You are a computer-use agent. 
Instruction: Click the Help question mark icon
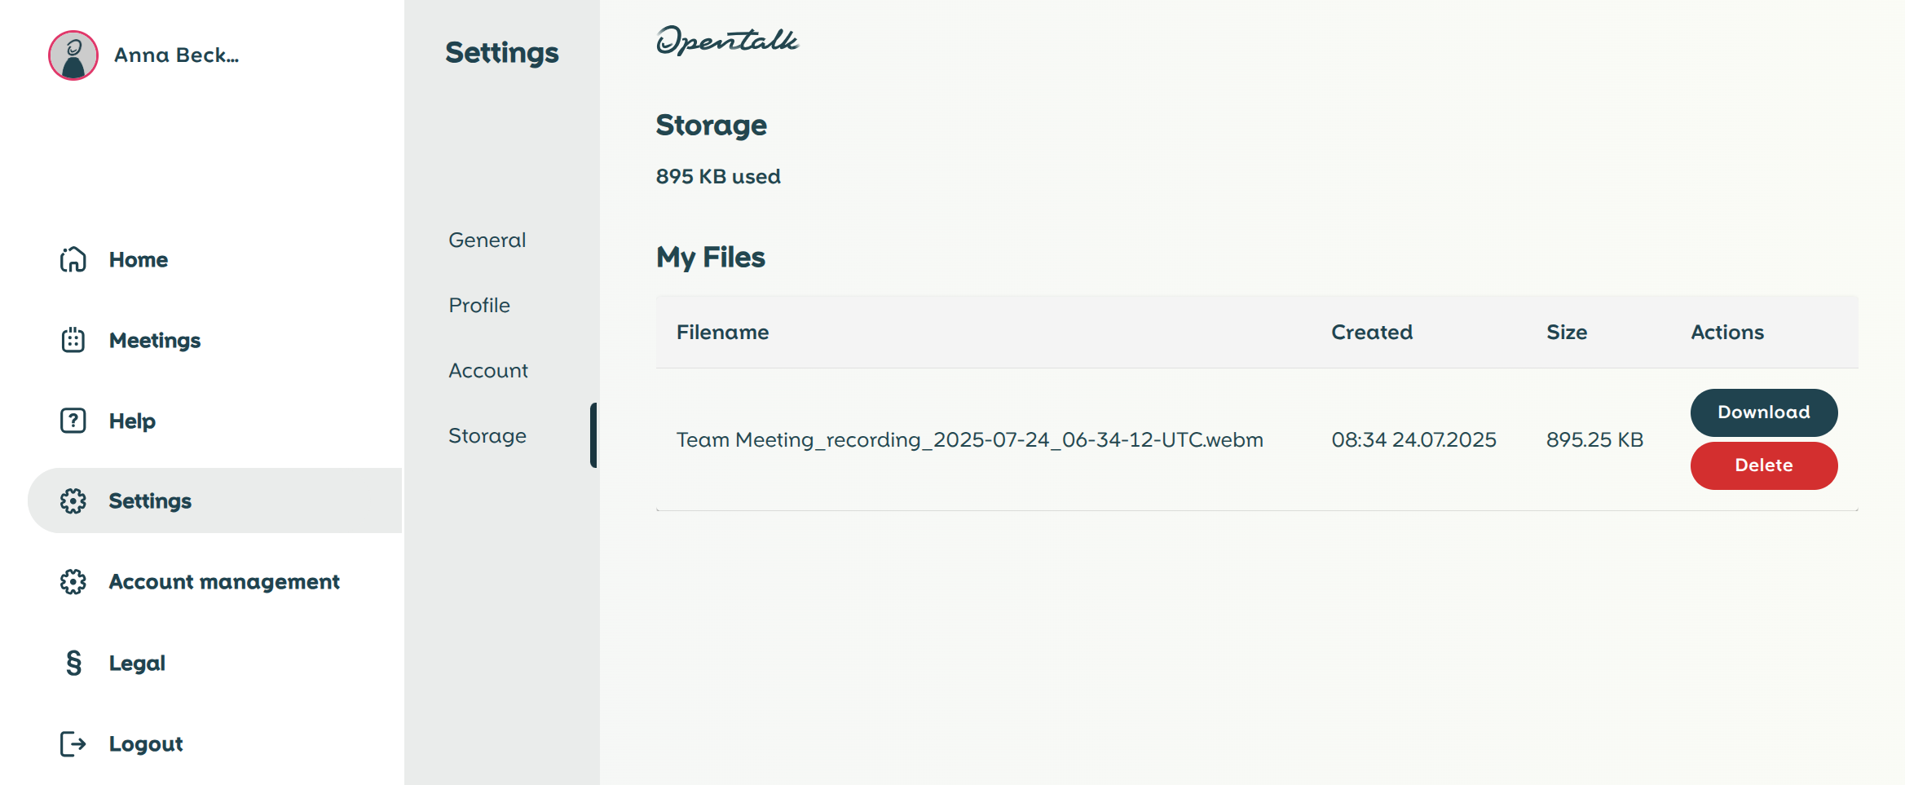pos(73,420)
